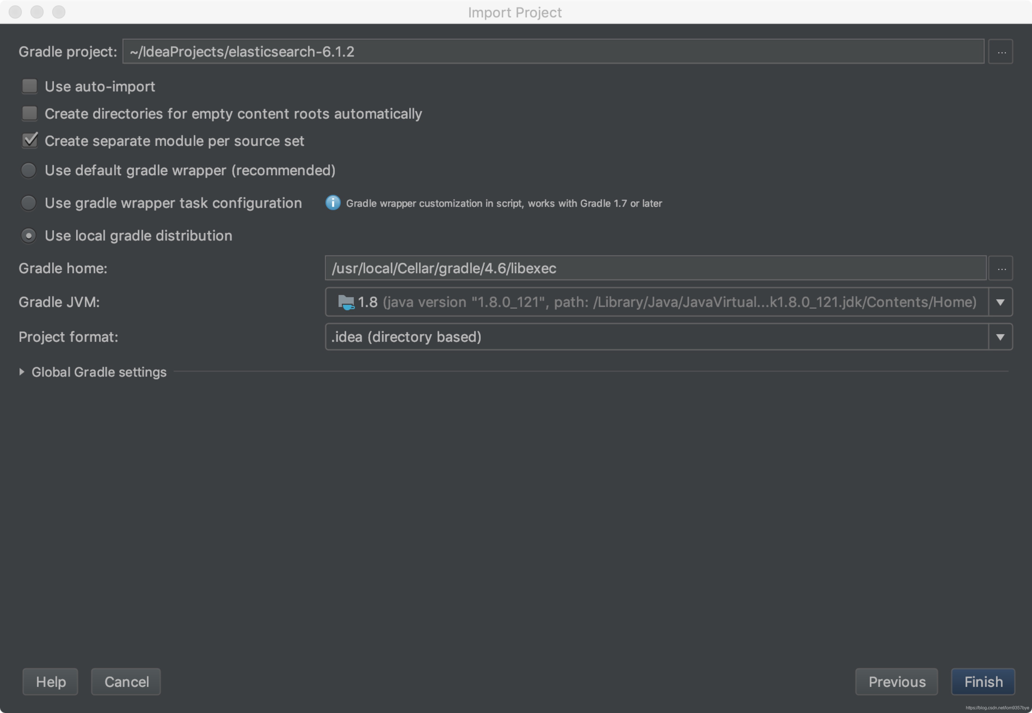Screen dimensions: 1032x713
Task: Expand Global Gradle settings section
Action: (x=21, y=372)
